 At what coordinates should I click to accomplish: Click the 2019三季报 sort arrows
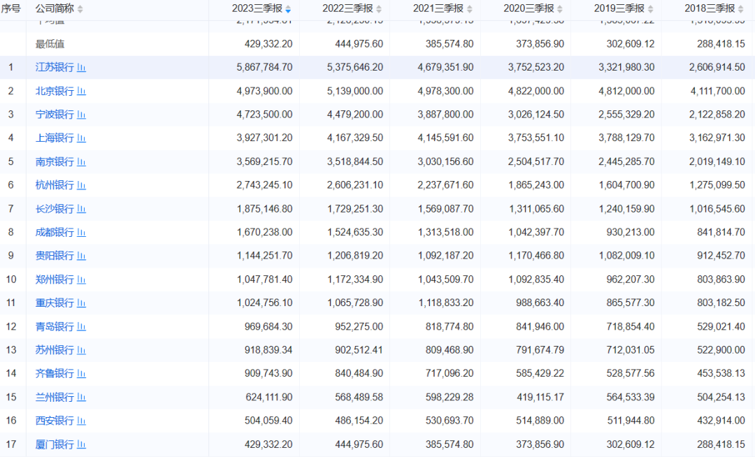coord(651,9)
